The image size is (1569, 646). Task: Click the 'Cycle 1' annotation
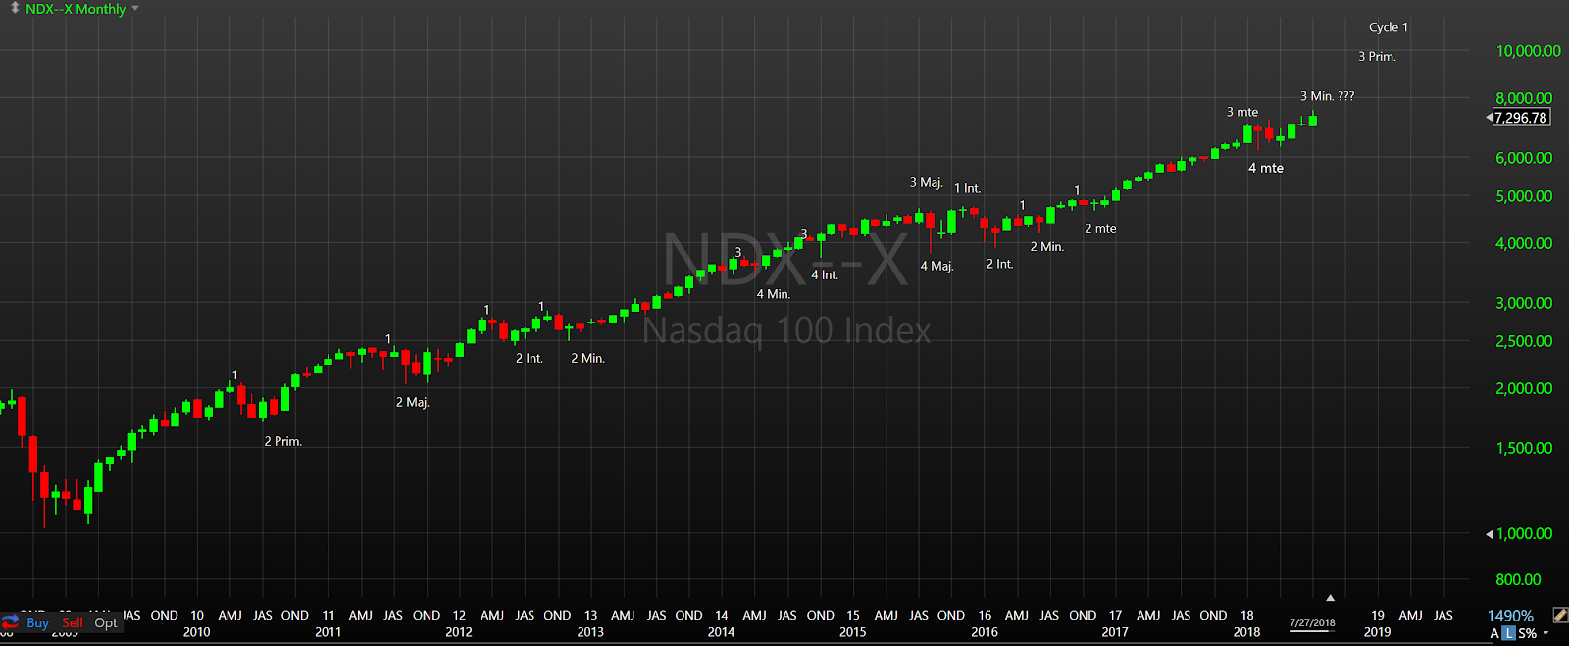[x=1389, y=27]
